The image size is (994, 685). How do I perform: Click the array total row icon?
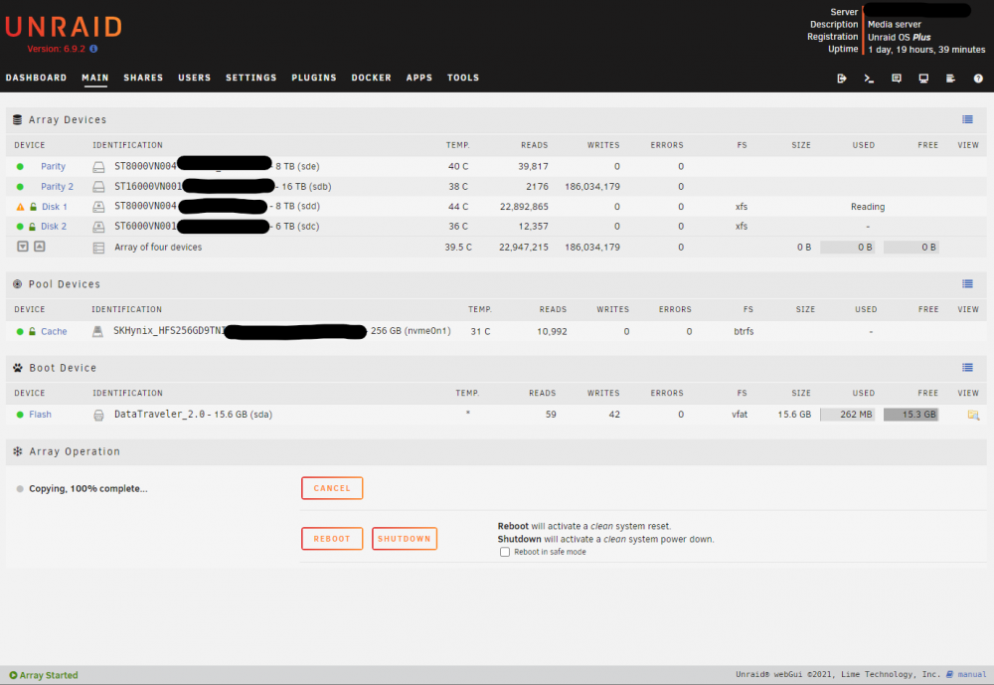tap(98, 248)
